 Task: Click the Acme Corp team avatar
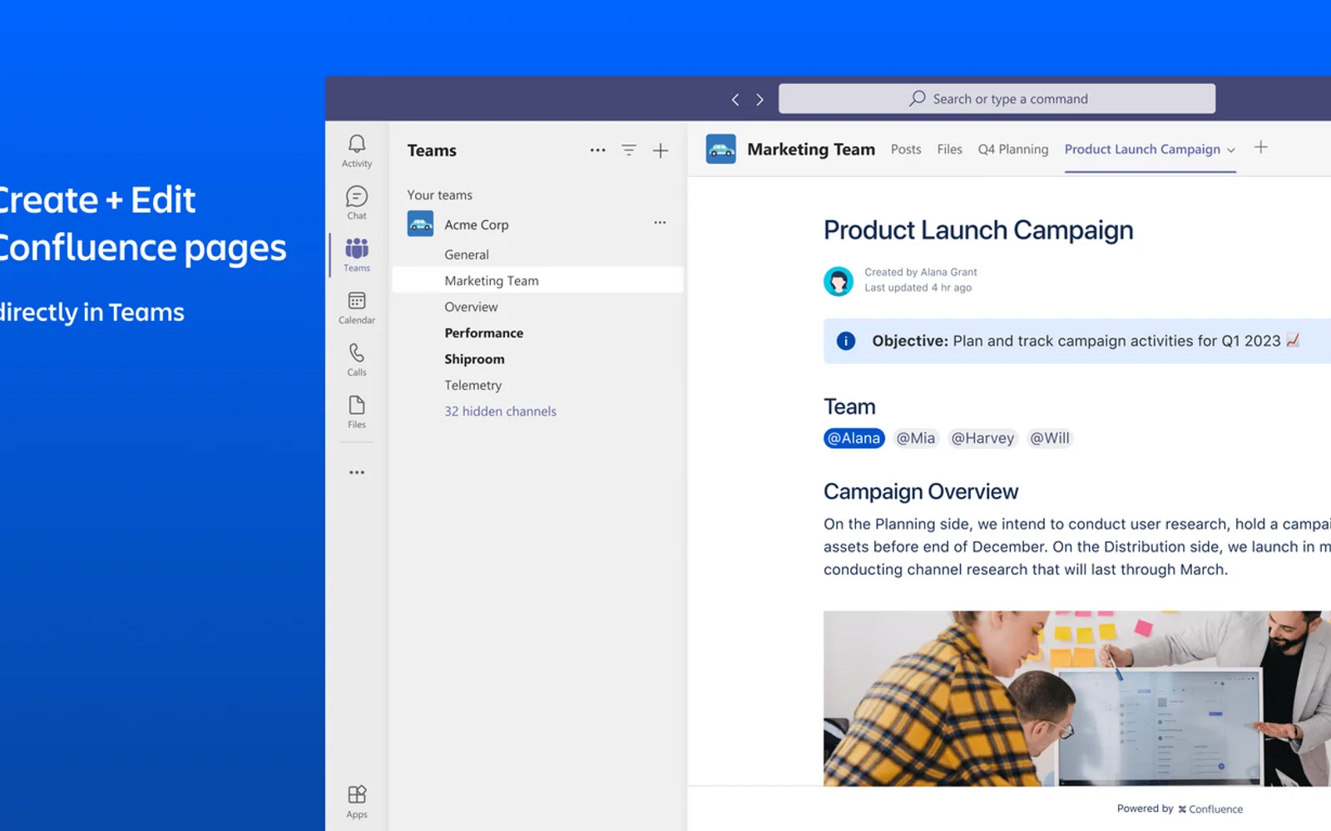(420, 224)
